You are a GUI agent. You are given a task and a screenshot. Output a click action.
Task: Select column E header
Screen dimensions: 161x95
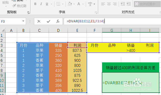click(x=77, y=31)
